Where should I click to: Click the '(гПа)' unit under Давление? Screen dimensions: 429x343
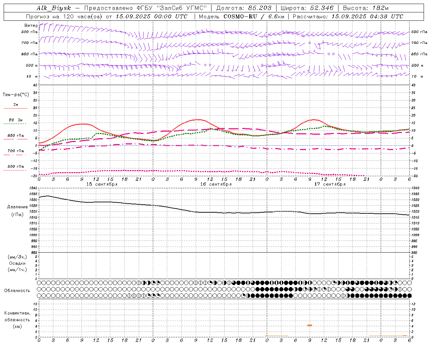[x=17, y=215]
